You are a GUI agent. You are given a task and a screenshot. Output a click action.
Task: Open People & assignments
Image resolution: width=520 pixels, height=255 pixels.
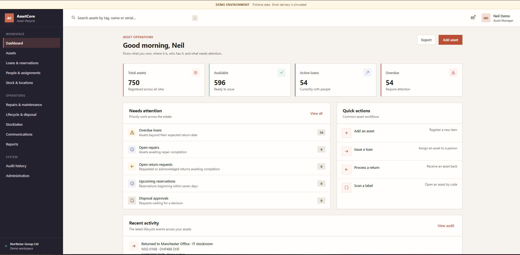(x=32, y=73)
